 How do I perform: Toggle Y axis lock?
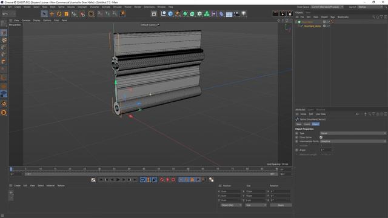point(107,13)
